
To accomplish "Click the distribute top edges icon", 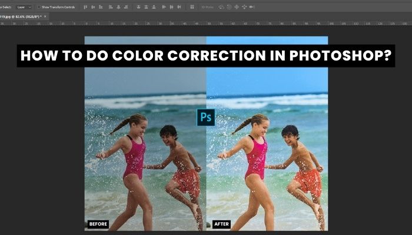I will [x=138, y=7].
